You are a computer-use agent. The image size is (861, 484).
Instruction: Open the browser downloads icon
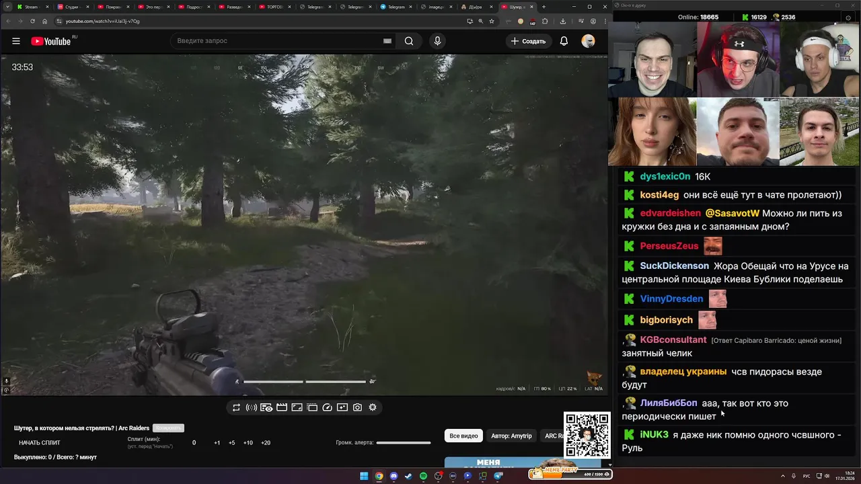[563, 21]
